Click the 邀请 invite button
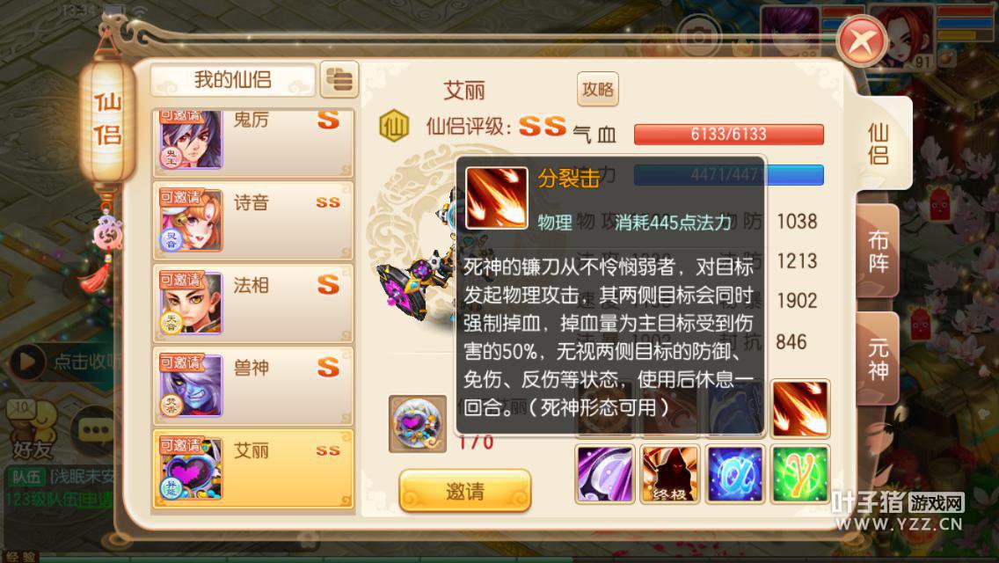Image resolution: width=999 pixels, height=563 pixels. coord(465,491)
